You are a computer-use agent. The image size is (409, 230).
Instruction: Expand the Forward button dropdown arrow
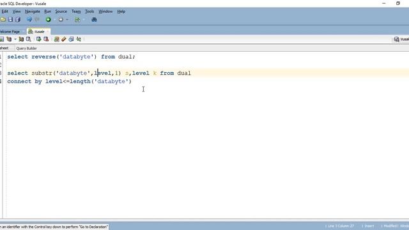tap(67, 20)
